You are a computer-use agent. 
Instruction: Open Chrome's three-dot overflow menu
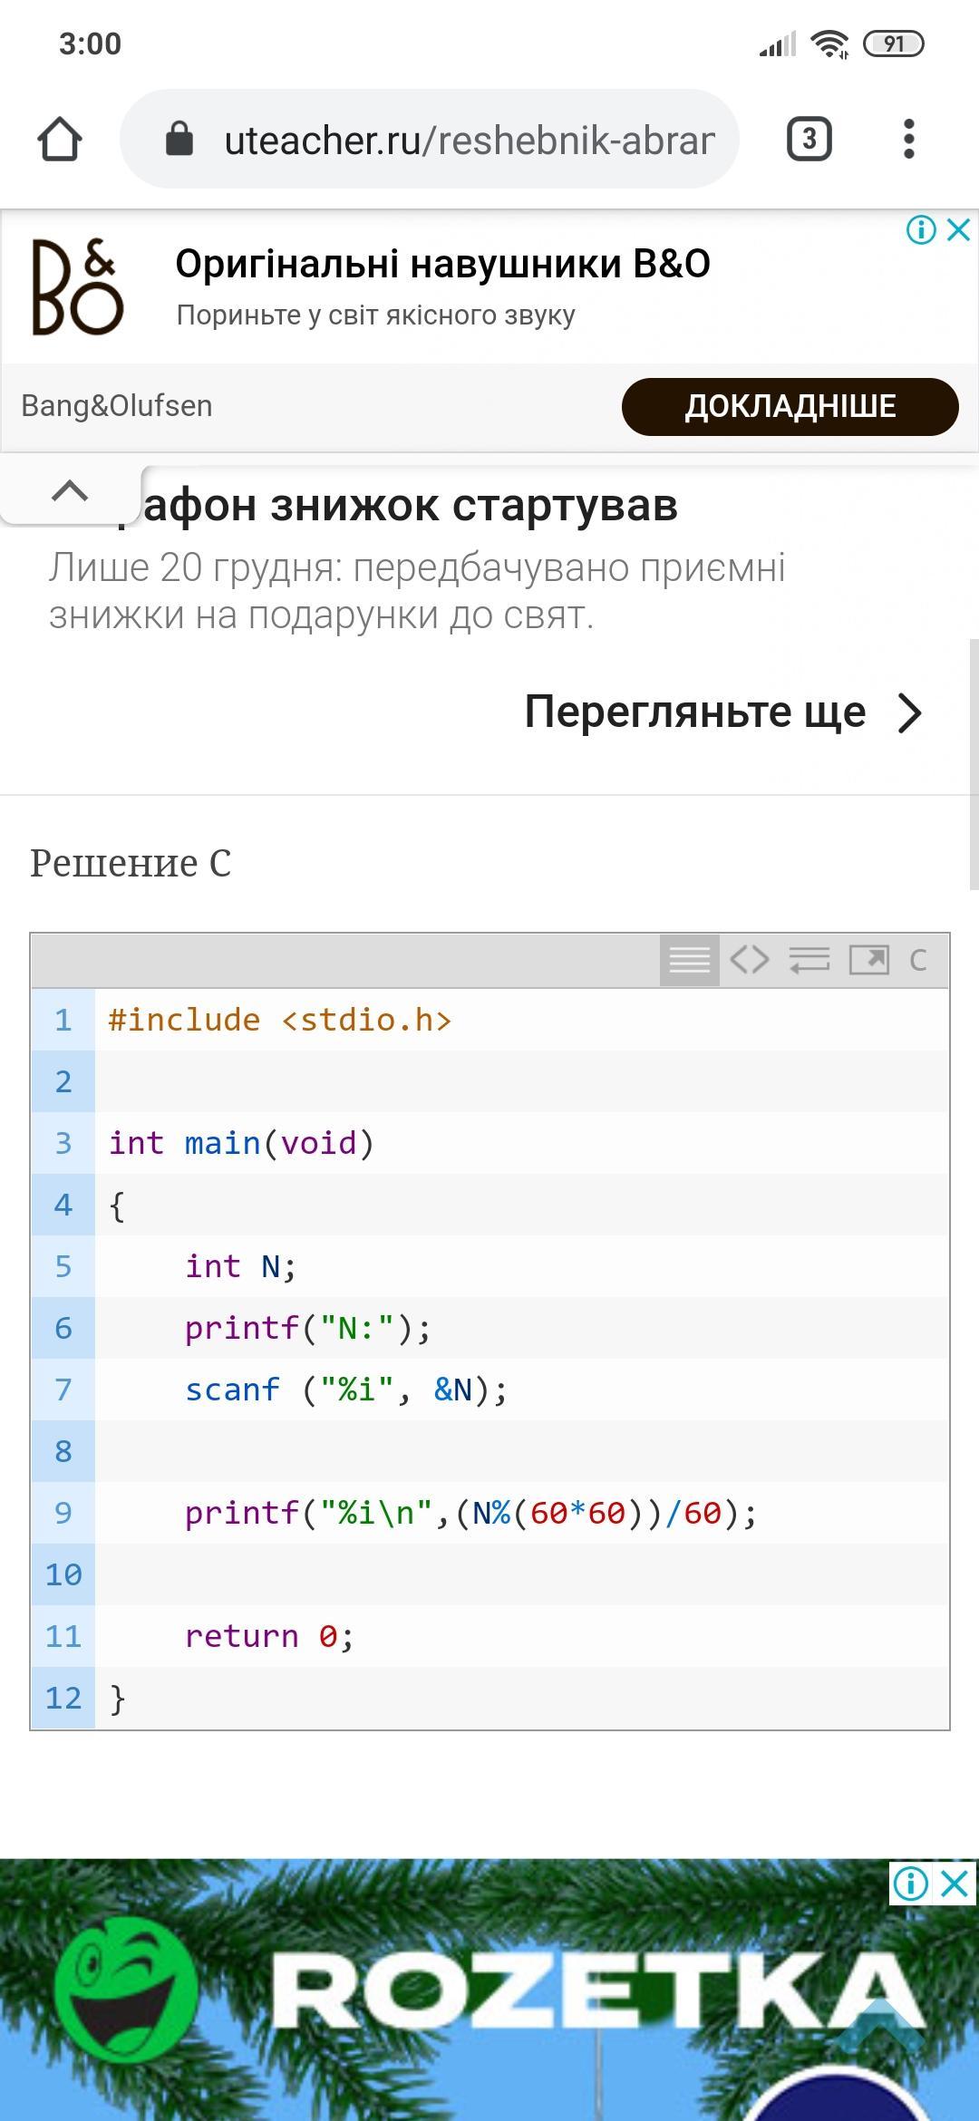click(x=908, y=140)
